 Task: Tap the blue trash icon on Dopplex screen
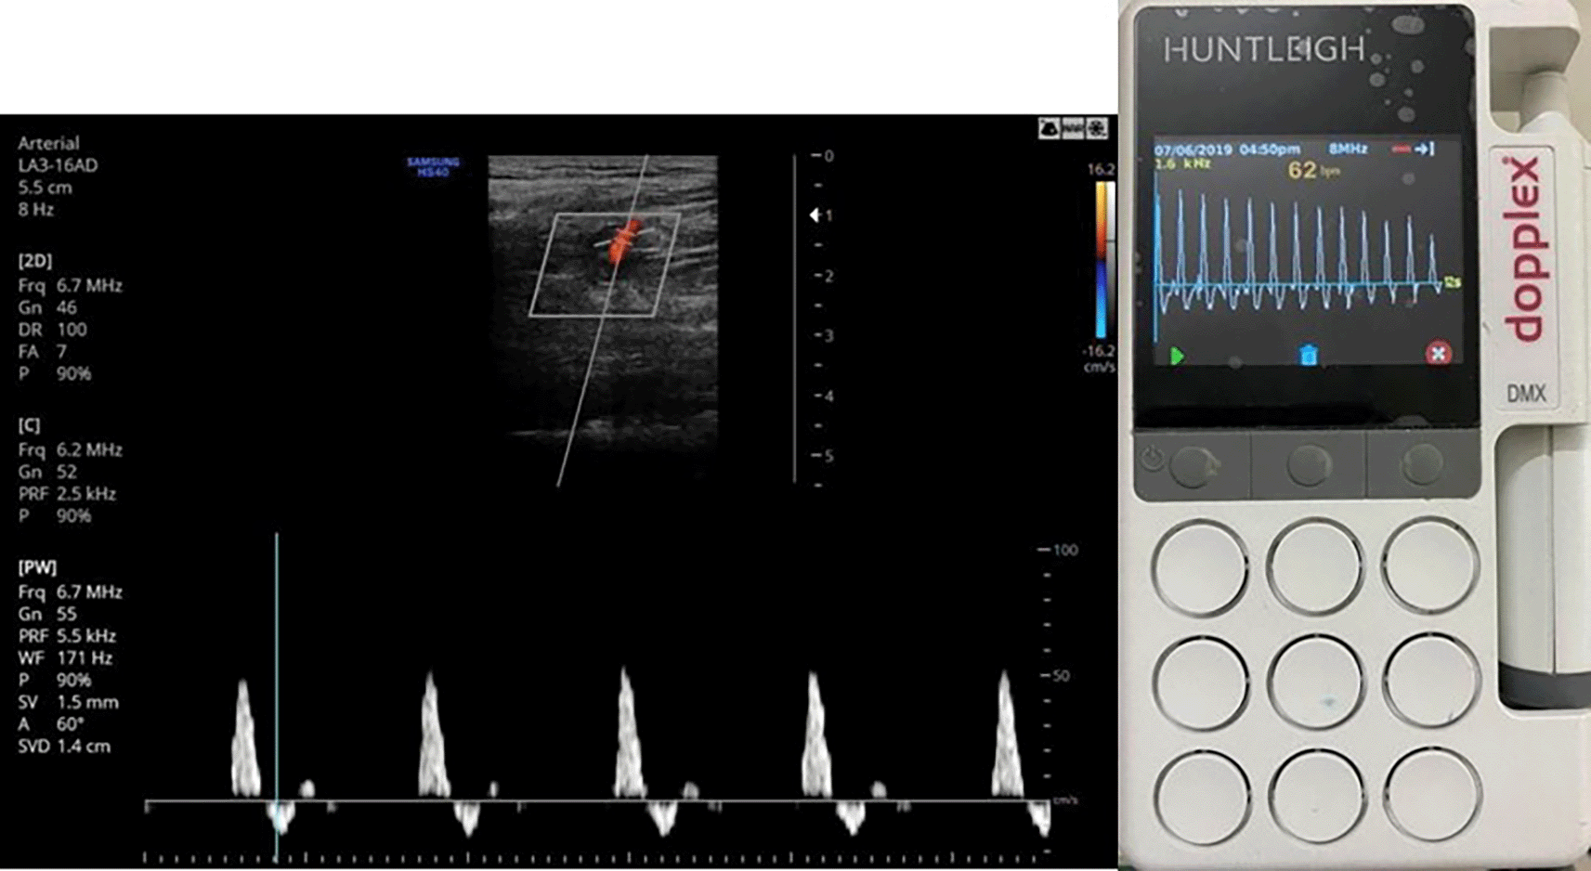(x=1308, y=355)
